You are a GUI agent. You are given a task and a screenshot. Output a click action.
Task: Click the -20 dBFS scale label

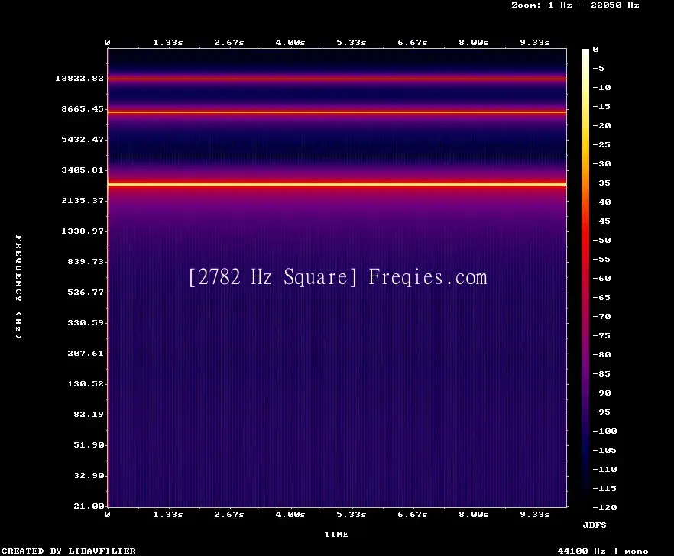click(601, 125)
